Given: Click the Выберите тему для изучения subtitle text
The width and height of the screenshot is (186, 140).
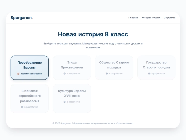Looking at the screenshot, I should point(93,45).
